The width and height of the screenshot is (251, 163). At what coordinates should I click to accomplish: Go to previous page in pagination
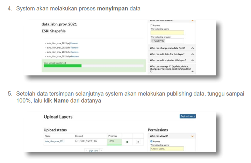click(x=87, y=150)
